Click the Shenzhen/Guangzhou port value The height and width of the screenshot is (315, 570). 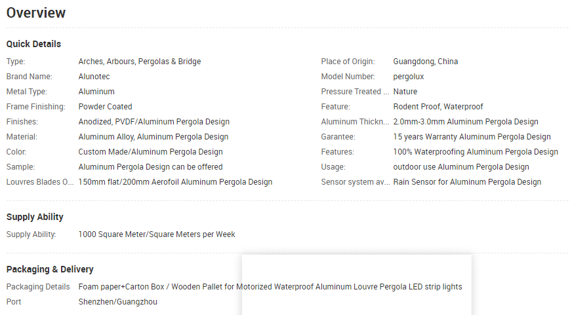(x=118, y=302)
